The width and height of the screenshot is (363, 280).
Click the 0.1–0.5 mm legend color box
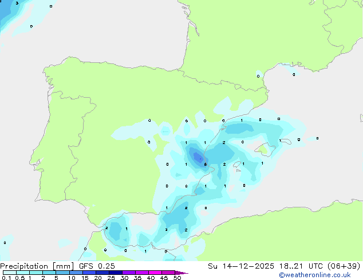(10, 273)
